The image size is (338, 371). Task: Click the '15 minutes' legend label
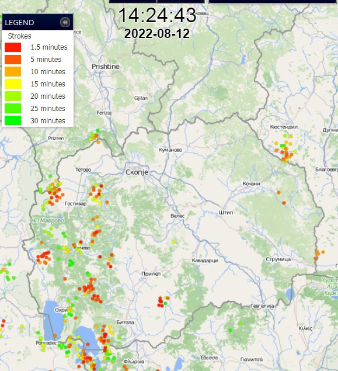(x=48, y=84)
